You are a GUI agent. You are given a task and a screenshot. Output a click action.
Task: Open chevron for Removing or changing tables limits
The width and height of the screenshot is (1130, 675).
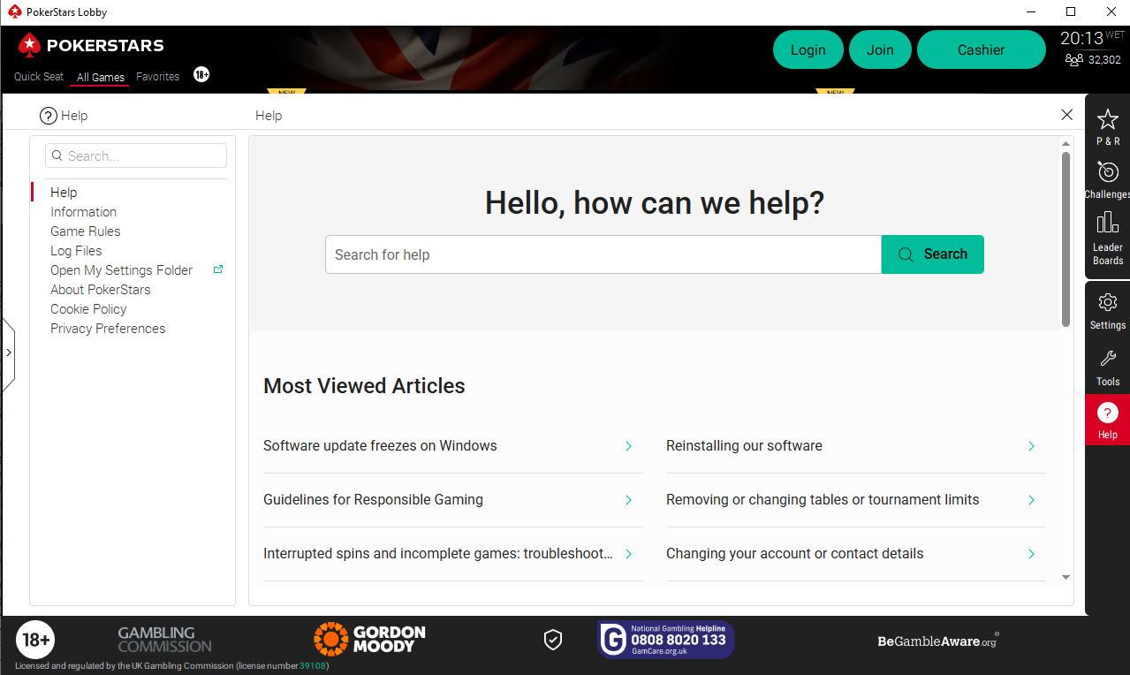1031,500
